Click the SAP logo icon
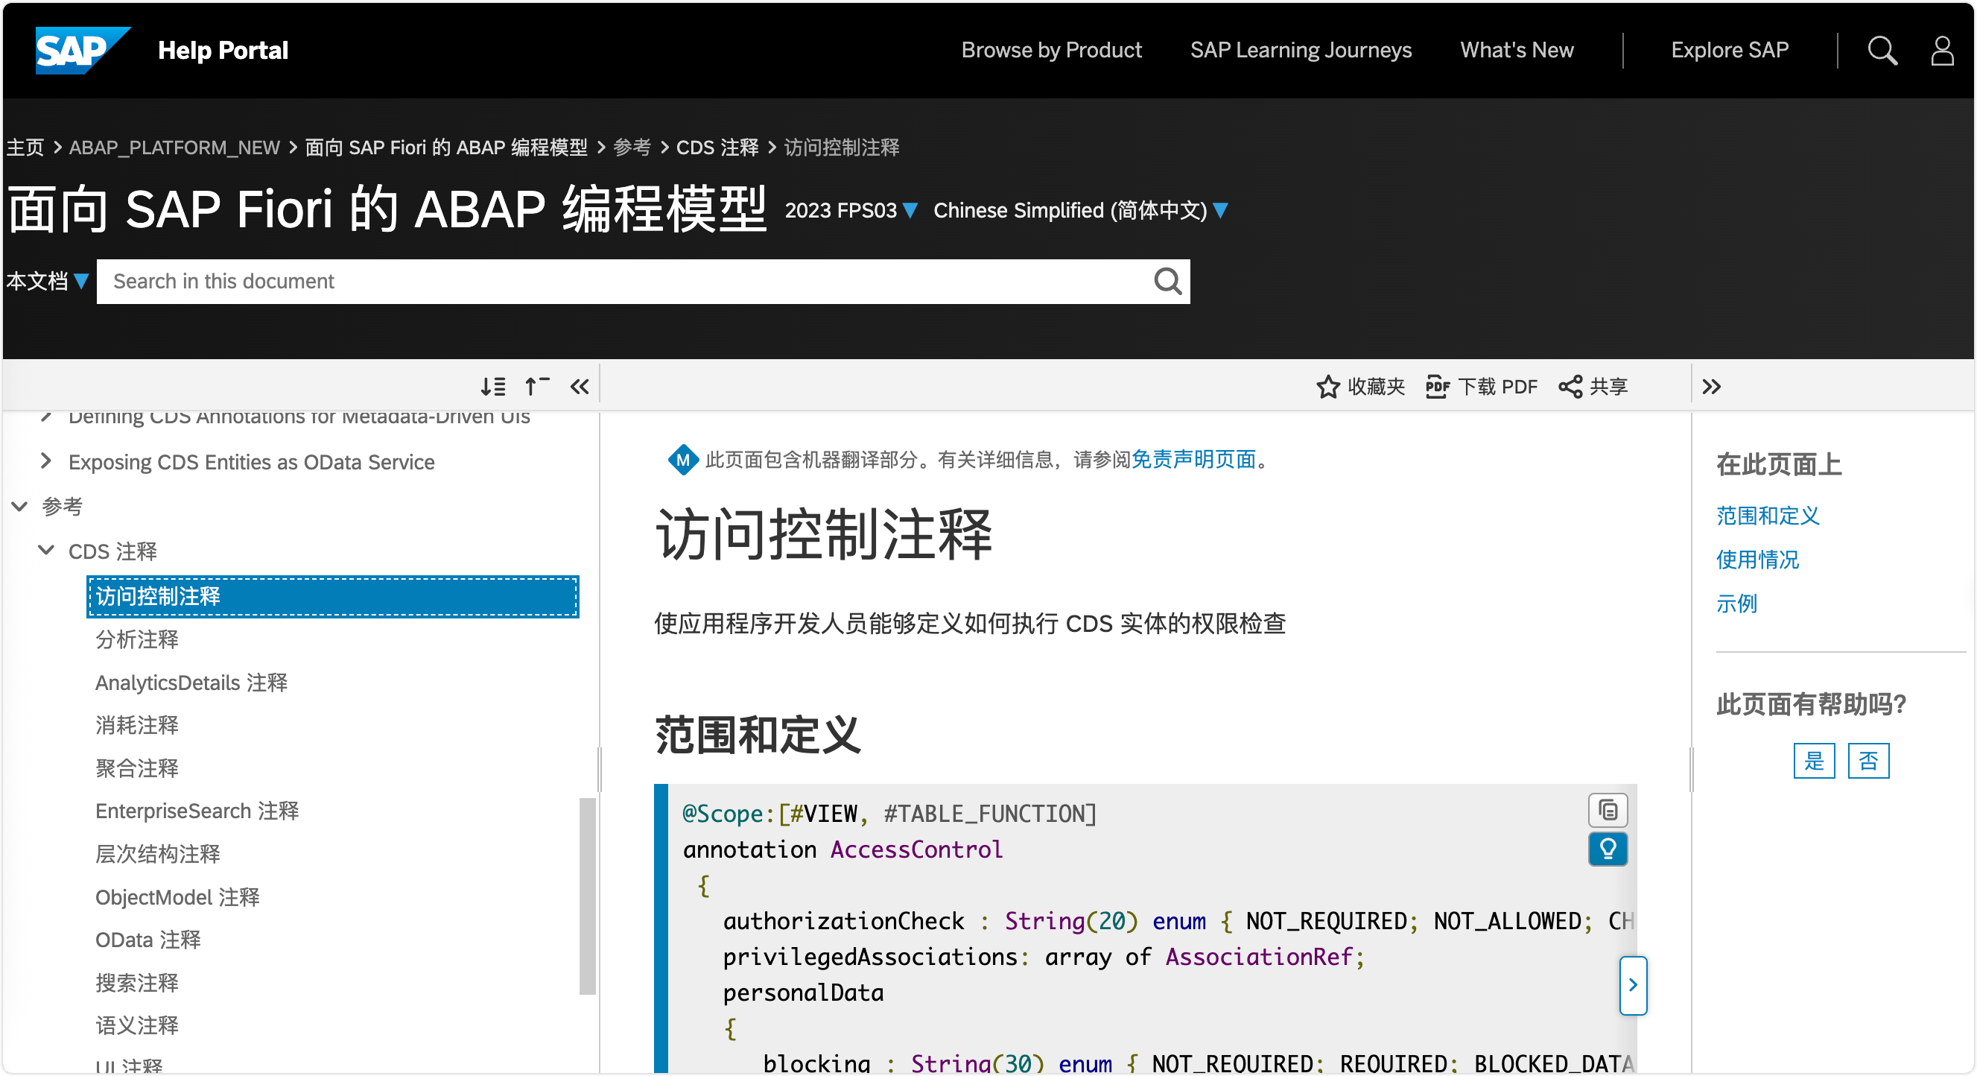The height and width of the screenshot is (1076, 1977). point(81,50)
